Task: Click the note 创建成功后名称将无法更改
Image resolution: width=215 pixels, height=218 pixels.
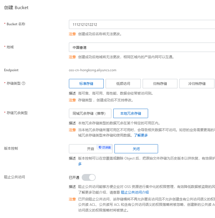Action: click(x=100, y=34)
